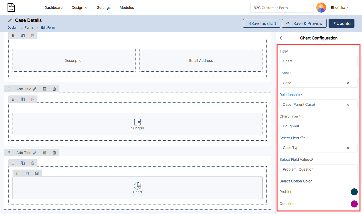Open the Bhumika user menu
Screen dimensions: 362x214
340,8
